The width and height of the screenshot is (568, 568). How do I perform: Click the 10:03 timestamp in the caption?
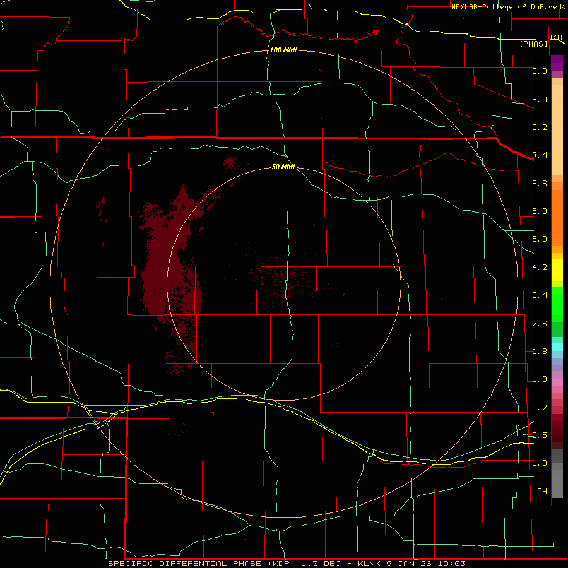pyautogui.click(x=451, y=564)
